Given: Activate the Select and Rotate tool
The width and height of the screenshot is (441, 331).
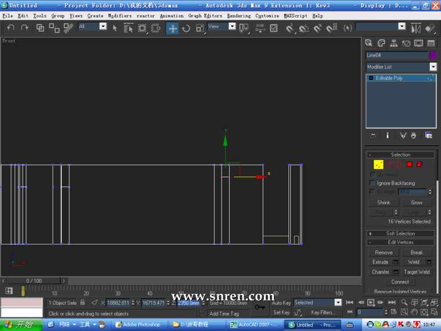Looking at the screenshot, I should [x=186, y=28].
